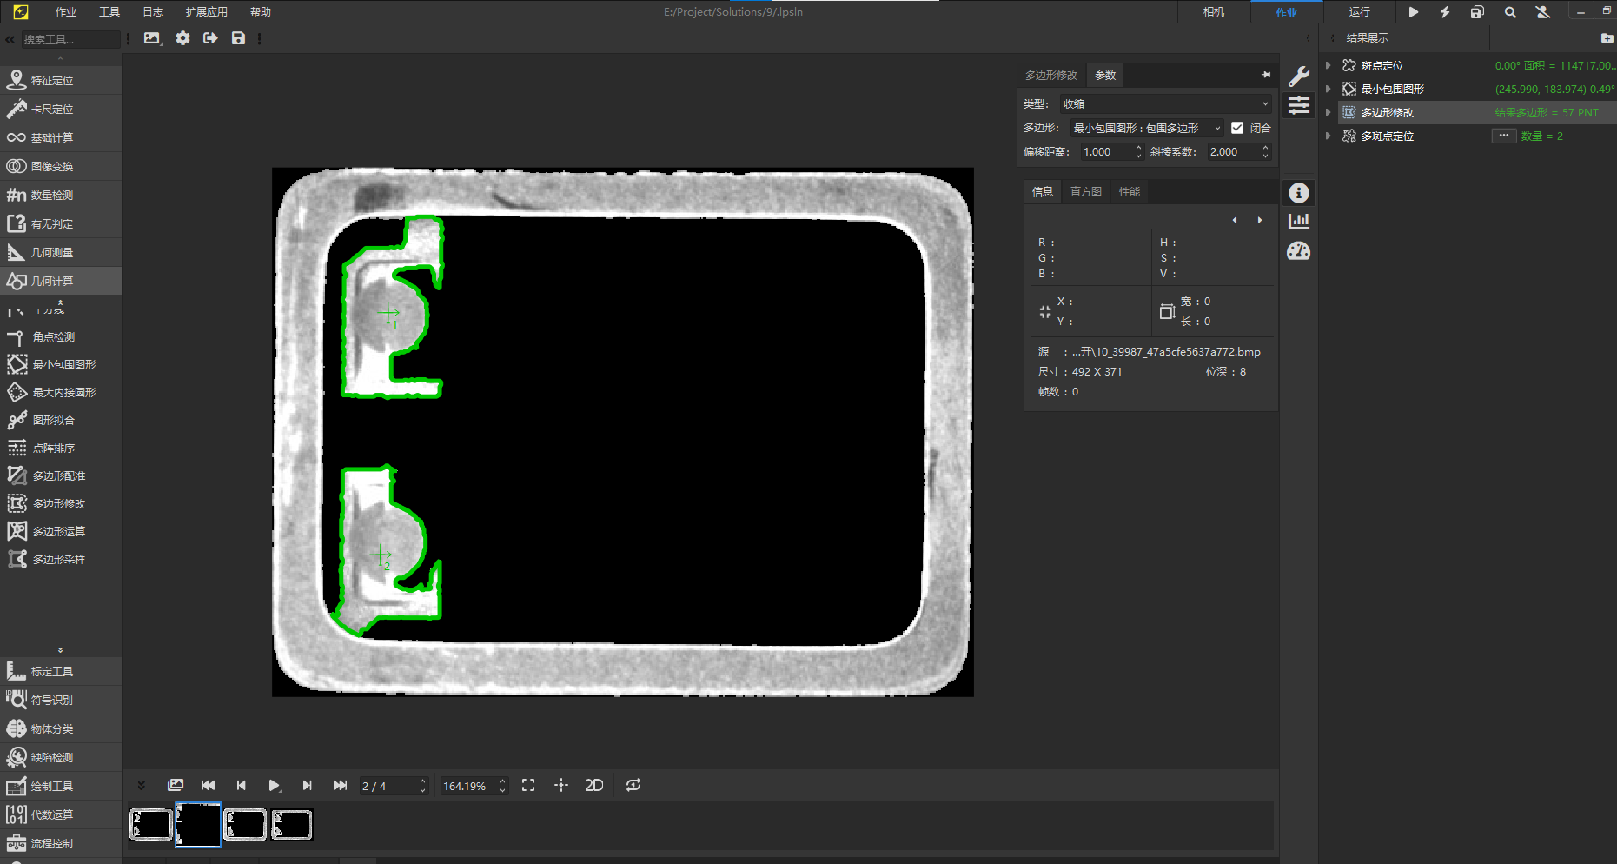Click the wrench settings icon

coord(1298,76)
